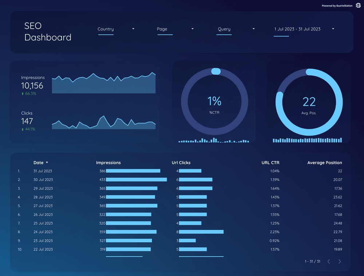Sort table by Impressions column header
Image resolution: width=364 pixels, height=276 pixels.
(x=108, y=163)
